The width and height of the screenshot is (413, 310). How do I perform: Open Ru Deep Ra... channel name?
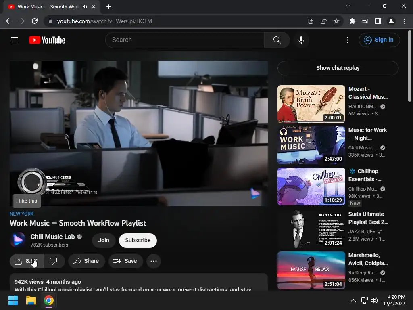(x=363, y=272)
